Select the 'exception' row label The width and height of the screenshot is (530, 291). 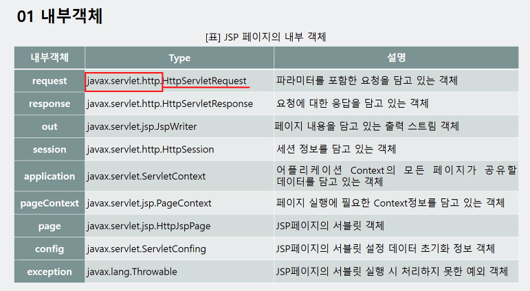pos(49,272)
